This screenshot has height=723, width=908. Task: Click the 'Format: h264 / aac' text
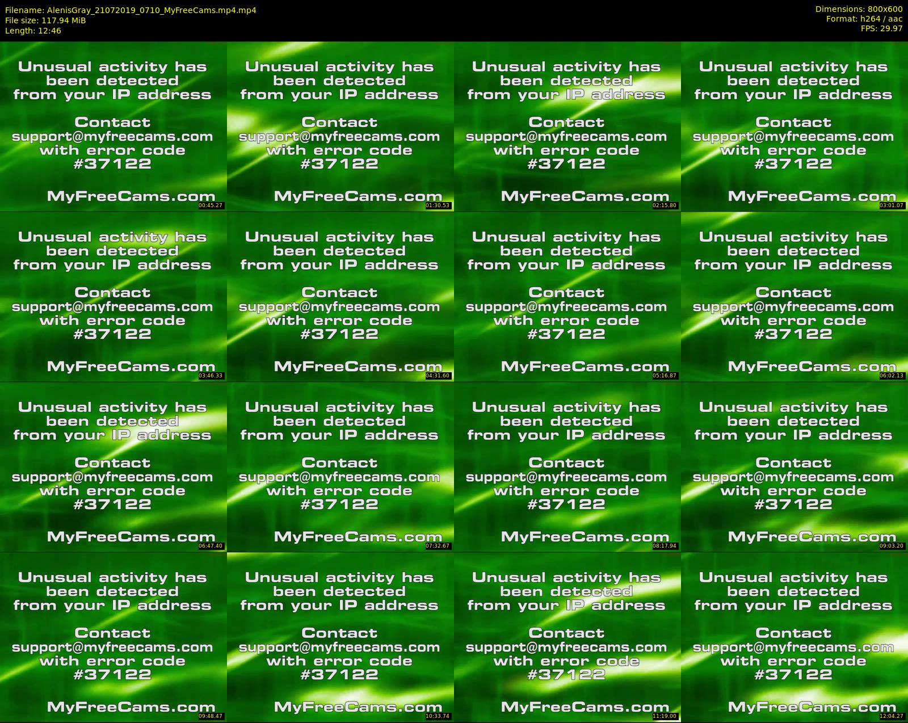coord(864,19)
